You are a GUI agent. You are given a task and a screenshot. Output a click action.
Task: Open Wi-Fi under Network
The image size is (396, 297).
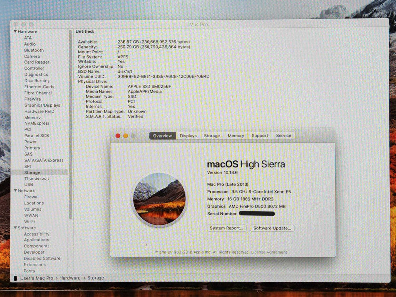29,221
